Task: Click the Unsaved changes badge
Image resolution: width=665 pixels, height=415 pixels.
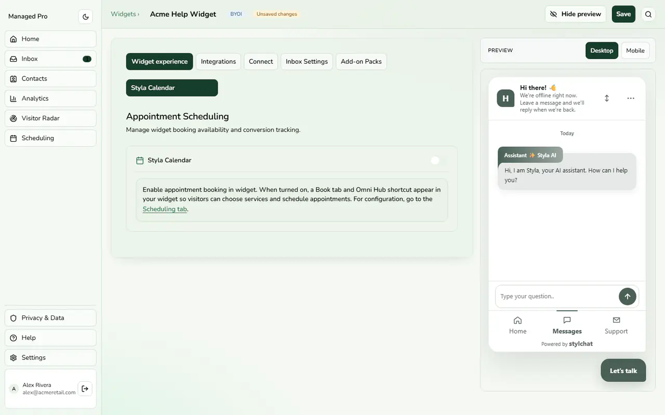Action: coord(277,14)
